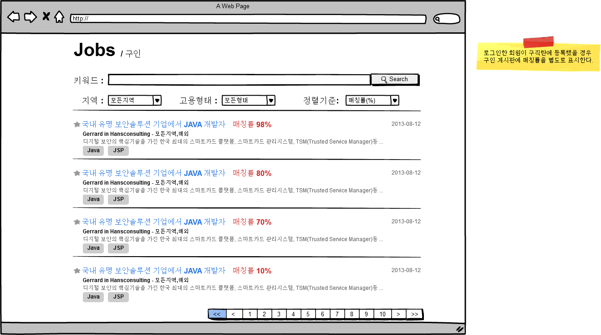This screenshot has width=601, height=335.
Task: Click JSP tag in 98% match listing
Action: point(118,151)
